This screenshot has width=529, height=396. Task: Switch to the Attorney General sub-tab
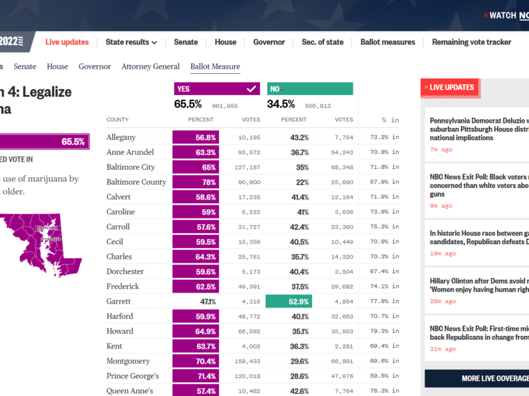pyautogui.click(x=150, y=67)
